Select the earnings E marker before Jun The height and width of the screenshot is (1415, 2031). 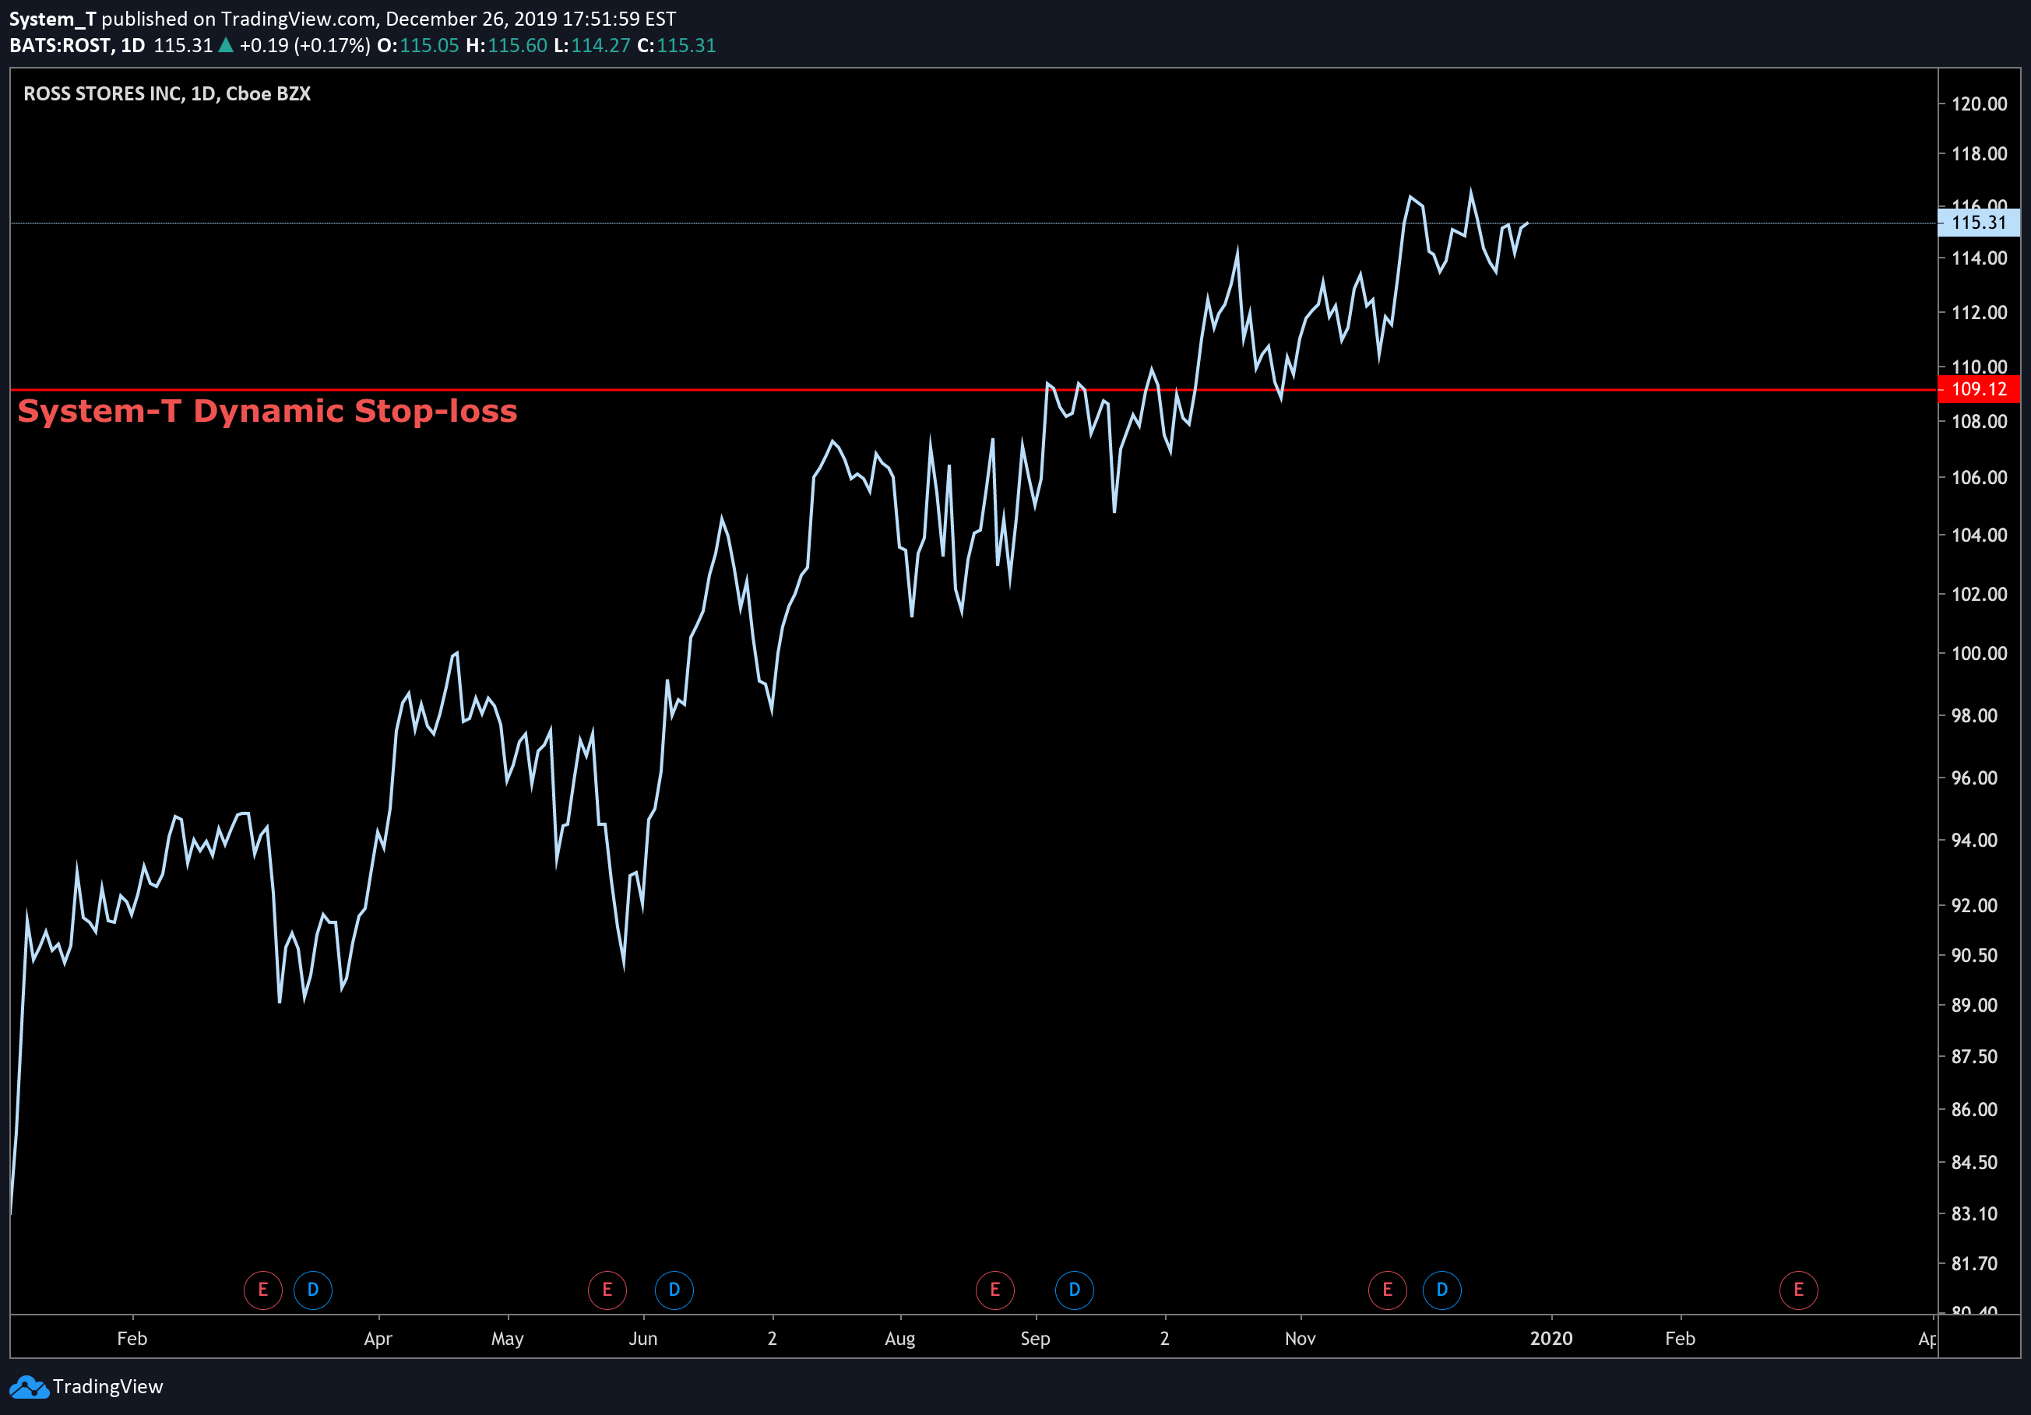607,1290
